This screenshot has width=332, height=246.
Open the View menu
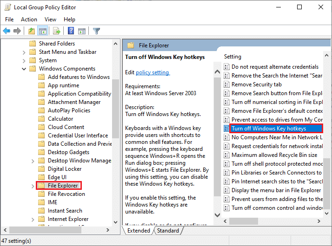[x=50, y=19]
